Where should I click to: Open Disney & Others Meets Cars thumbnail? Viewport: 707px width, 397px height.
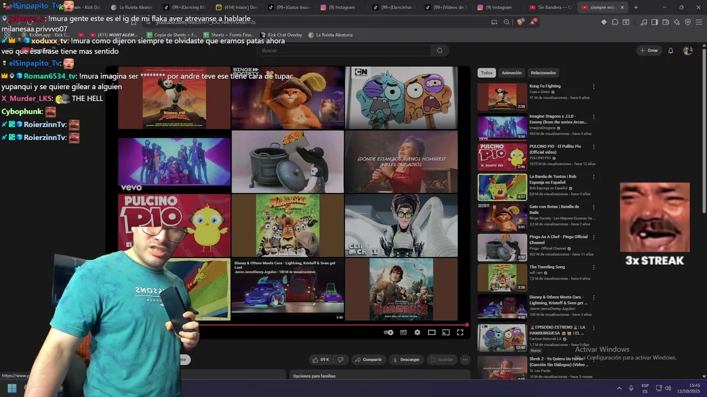(502, 307)
